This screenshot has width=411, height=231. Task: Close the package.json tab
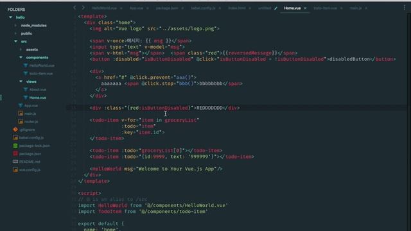(182, 8)
